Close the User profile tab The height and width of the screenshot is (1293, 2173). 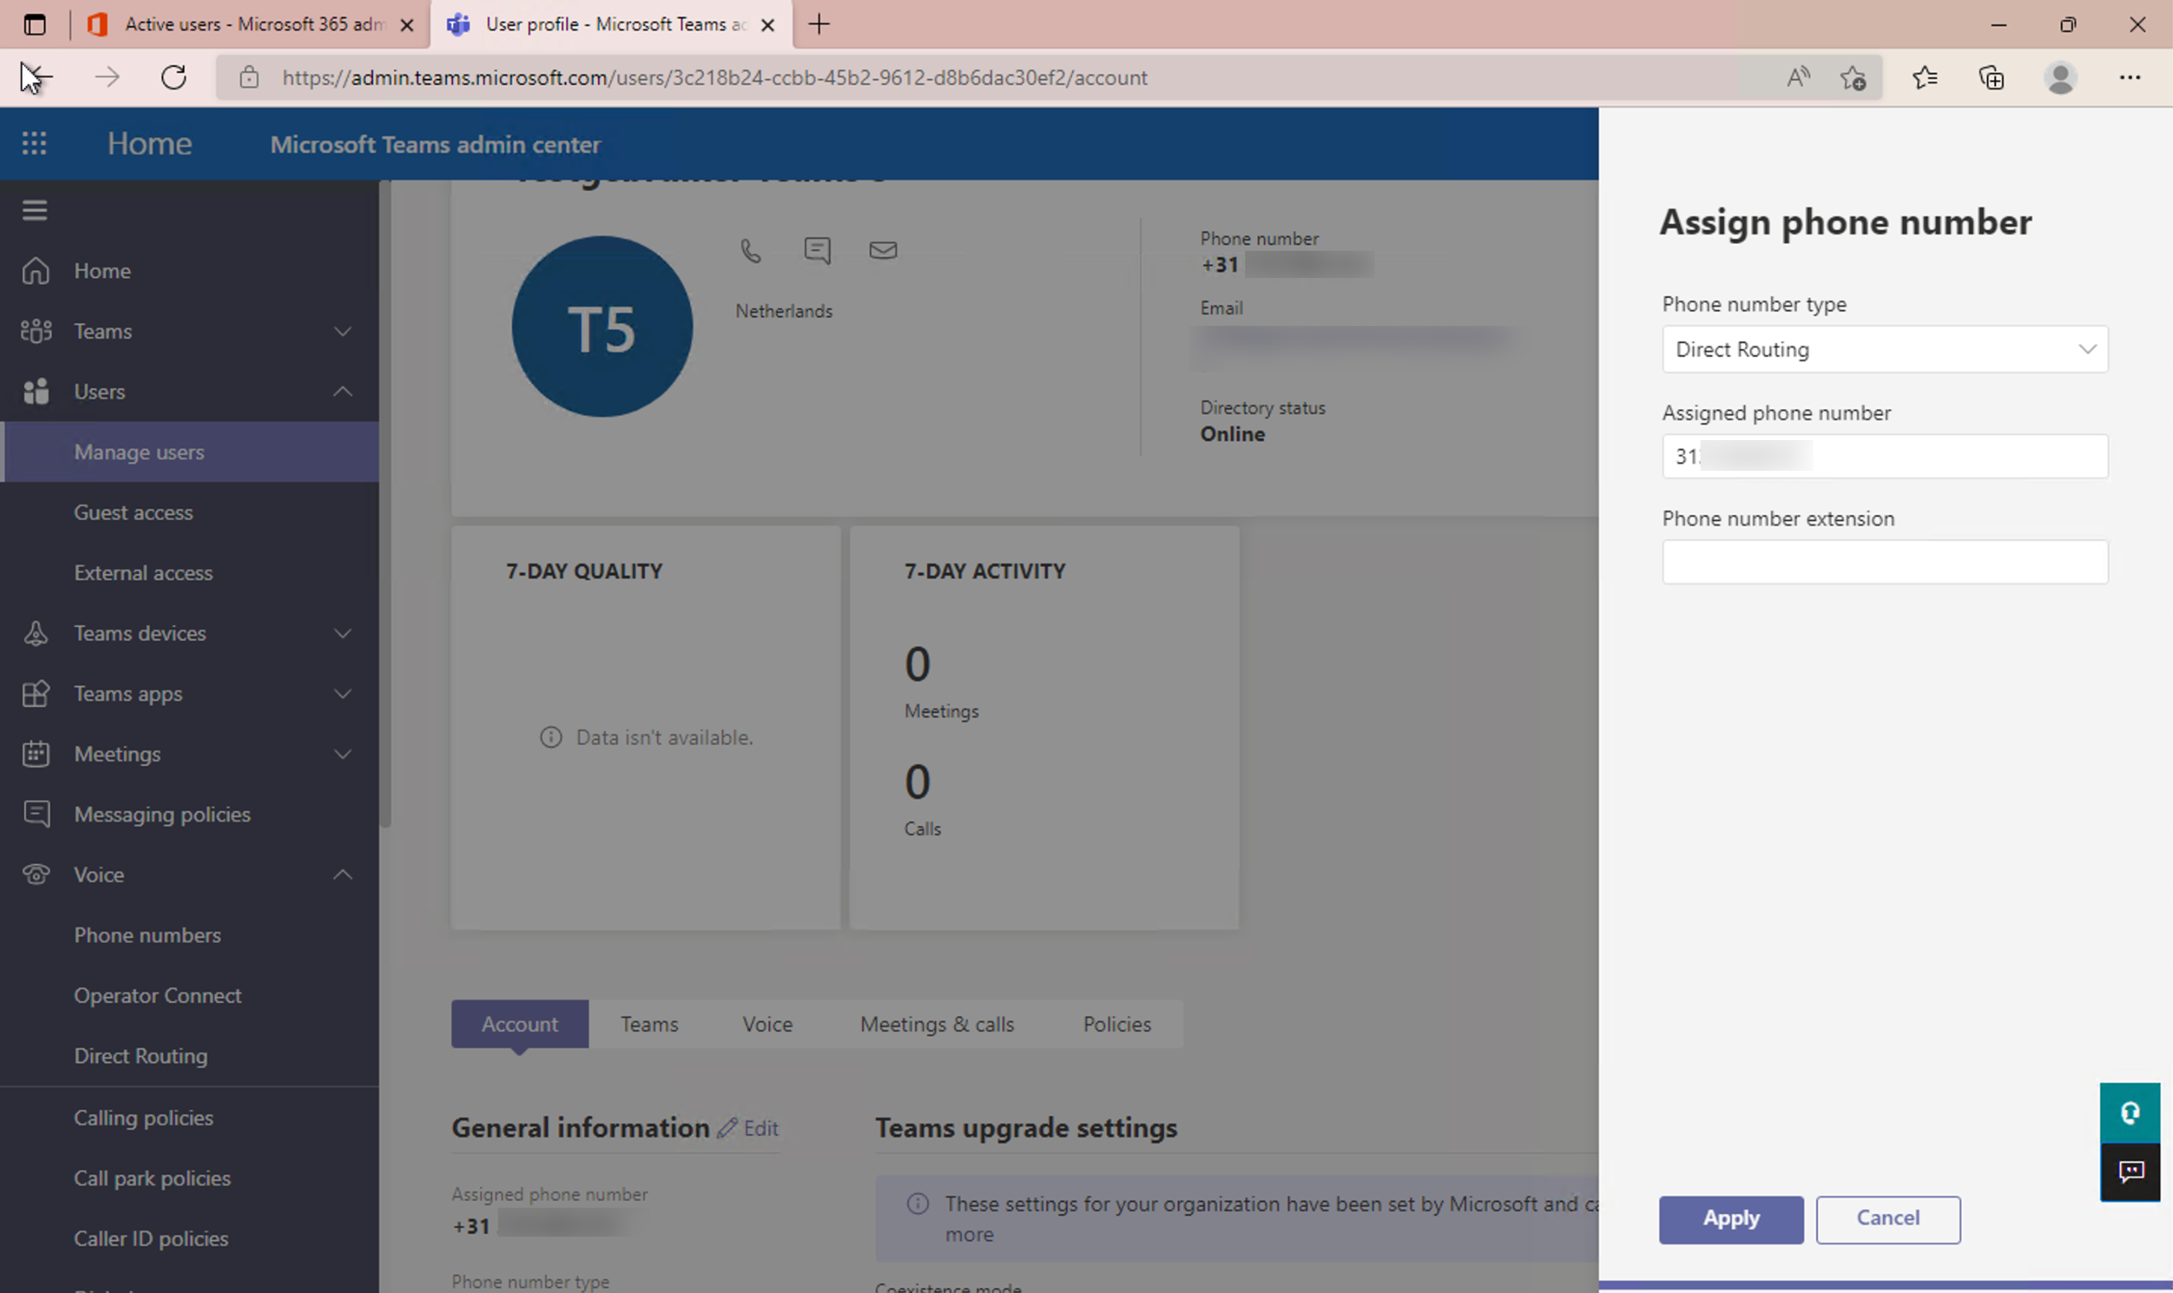coord(768,26)
